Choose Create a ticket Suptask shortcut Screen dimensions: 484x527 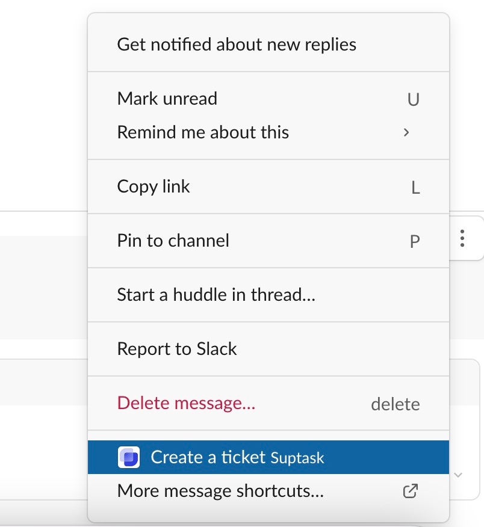(208, 457)
